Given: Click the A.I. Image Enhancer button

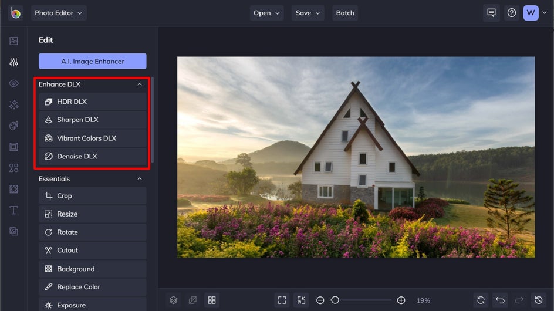Looking at the screenshot, I should [93, 62].
